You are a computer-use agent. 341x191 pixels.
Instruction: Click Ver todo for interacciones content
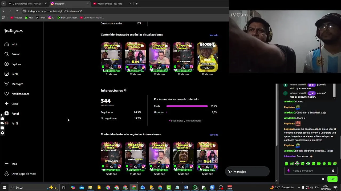click(214, 135)
